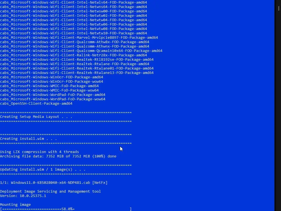281x211 pixels.
Task: Select the line 'cabs_OpenSSH-Client-Package-amd64'
Action: coord(36,104)
